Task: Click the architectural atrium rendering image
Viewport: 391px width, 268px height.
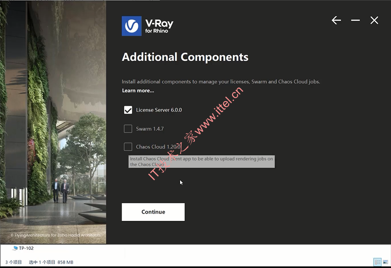Action: pos(53,122)
